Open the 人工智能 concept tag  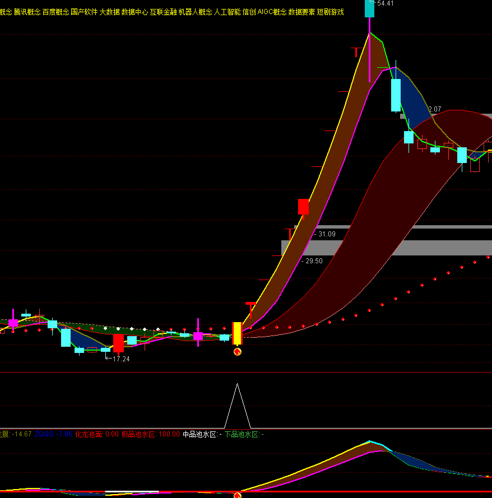(x=227, y=12)
